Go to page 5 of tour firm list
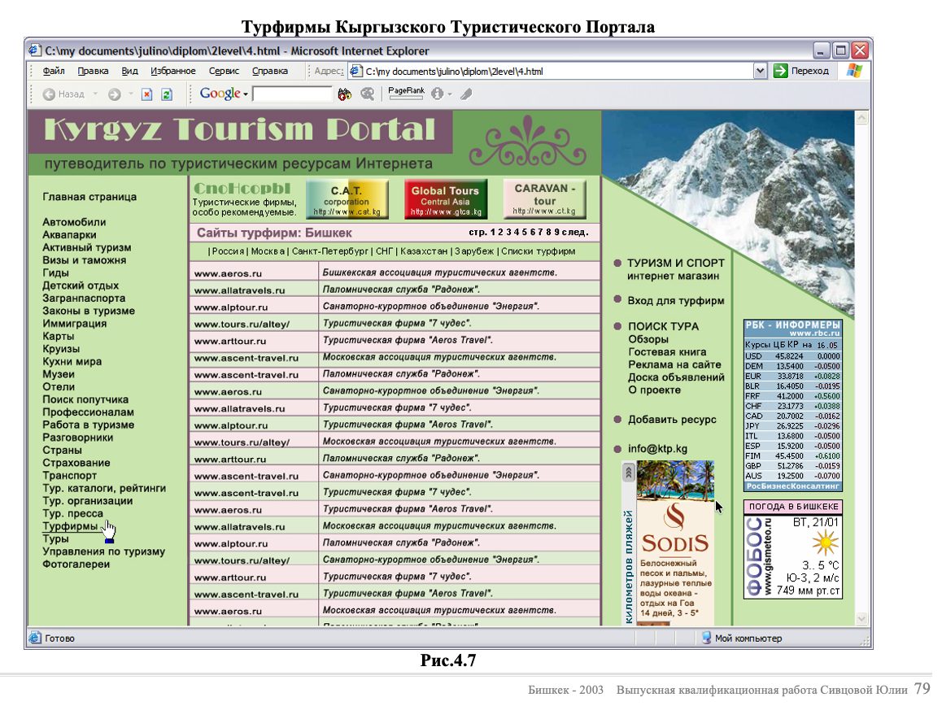Viewport: 942px width, 706px height. (524, 233)
